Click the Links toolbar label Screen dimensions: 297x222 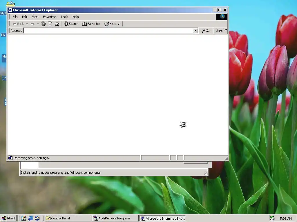(x=219, y=31)
